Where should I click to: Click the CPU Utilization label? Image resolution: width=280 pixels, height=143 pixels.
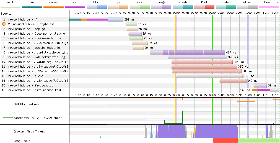click(26, 104)
